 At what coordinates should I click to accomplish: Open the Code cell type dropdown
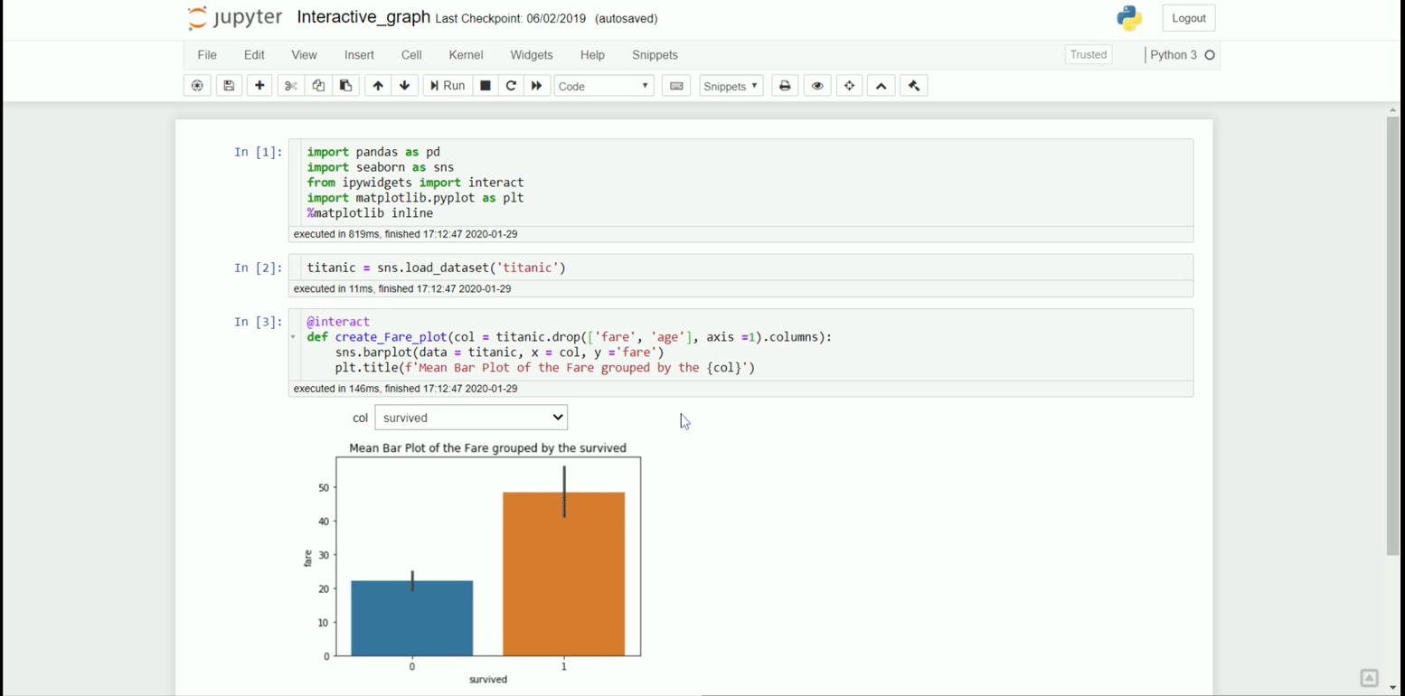click(x=603, y=85)
